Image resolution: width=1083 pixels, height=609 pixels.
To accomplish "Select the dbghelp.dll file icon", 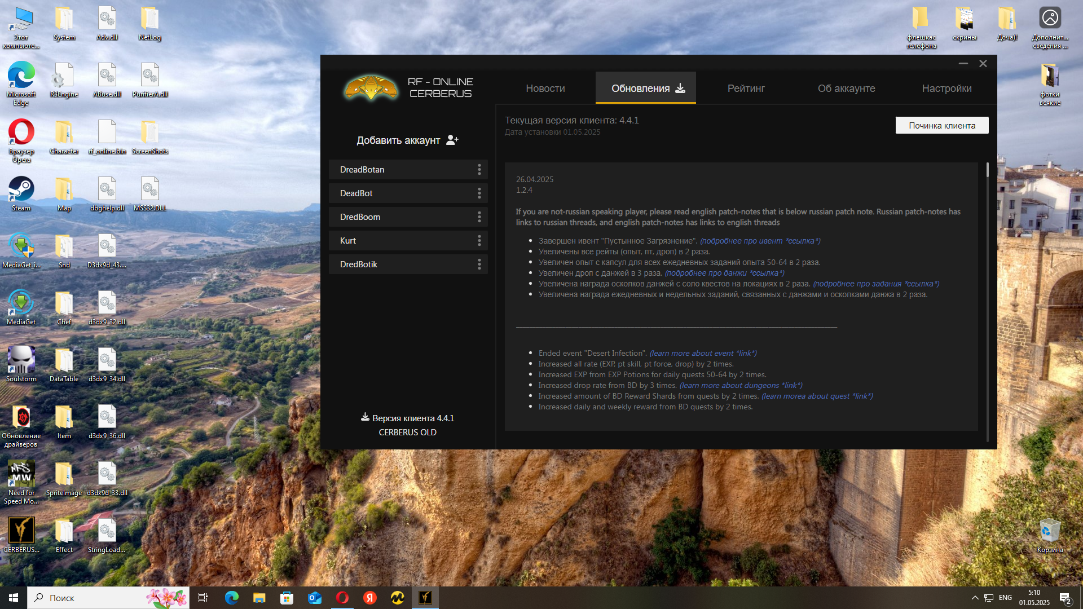I will click(x=107, y=194).
